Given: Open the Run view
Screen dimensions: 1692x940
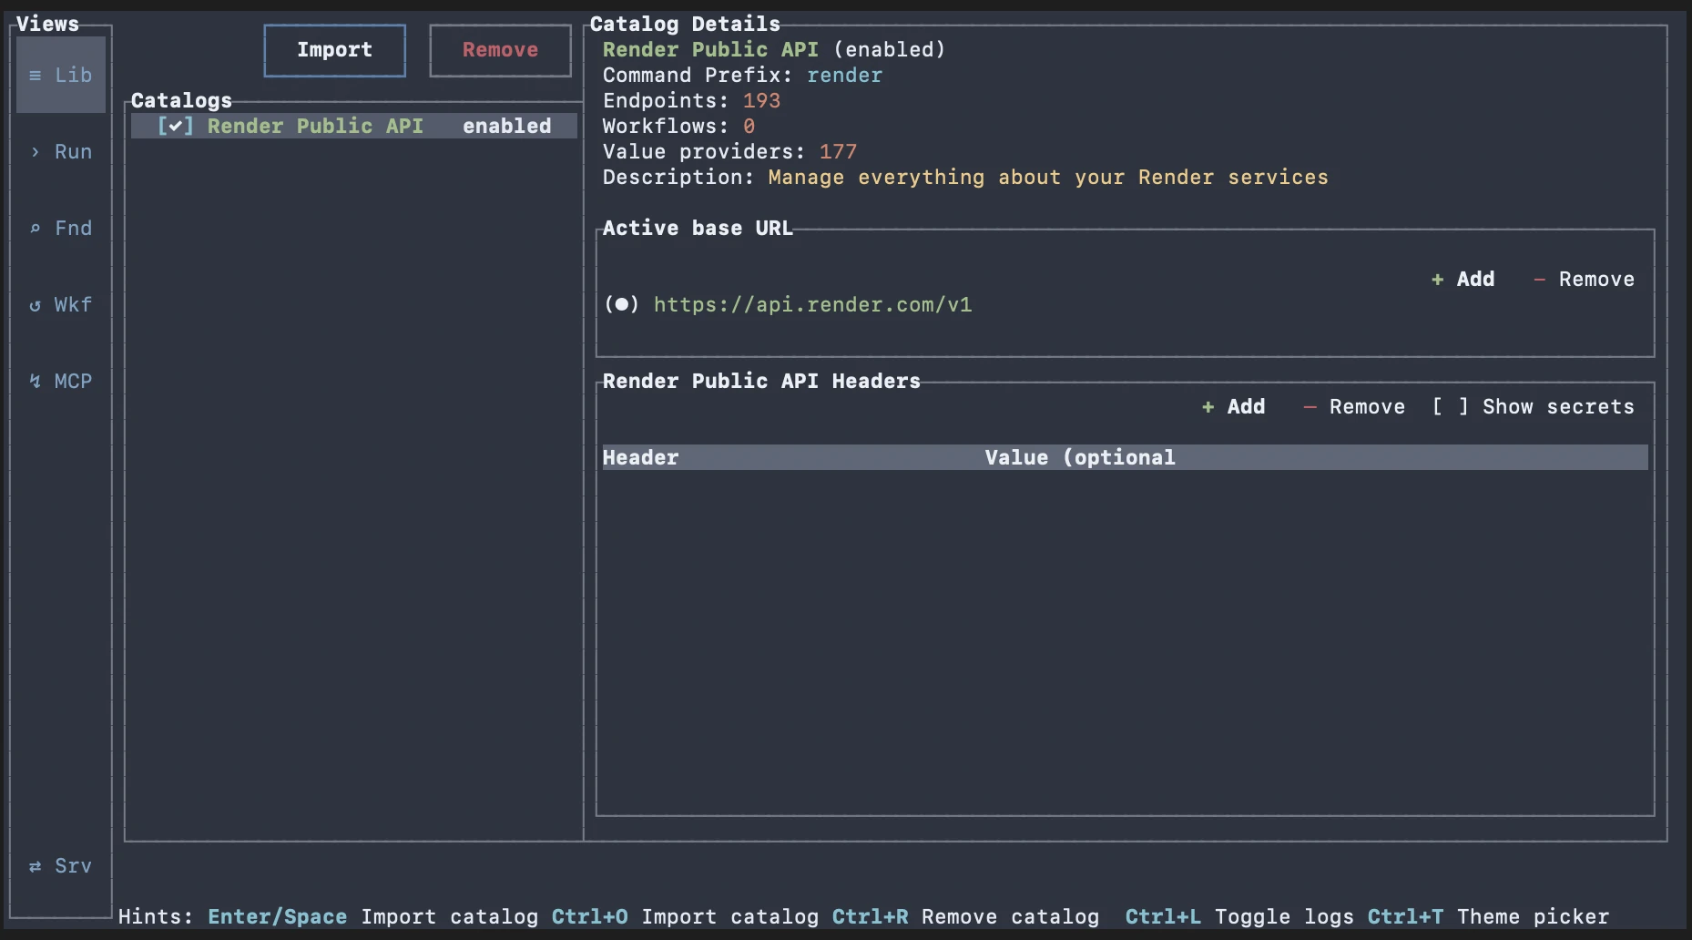Looking at the screenshot, I should (61, 151).
